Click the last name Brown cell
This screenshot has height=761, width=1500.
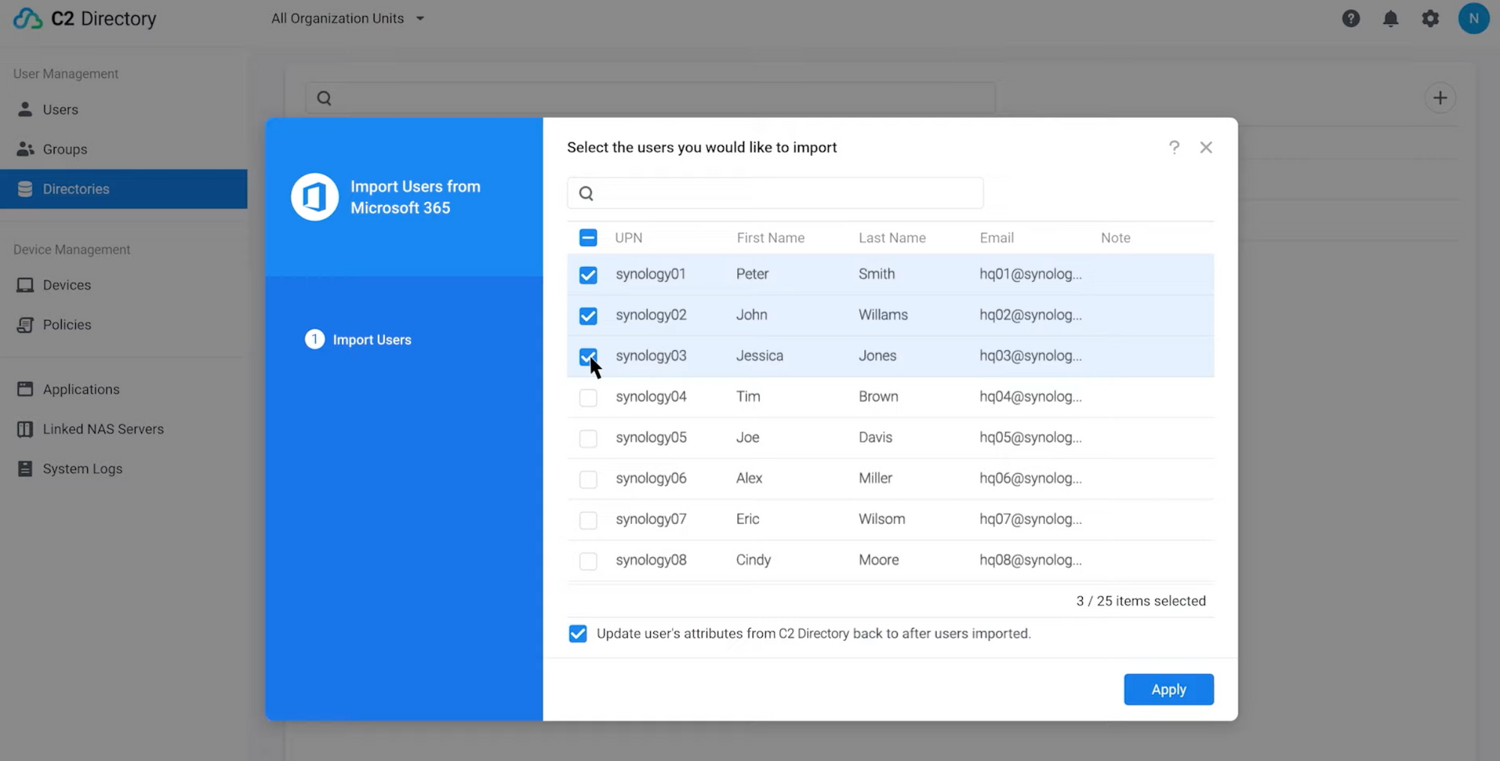(x=878, y=397)
